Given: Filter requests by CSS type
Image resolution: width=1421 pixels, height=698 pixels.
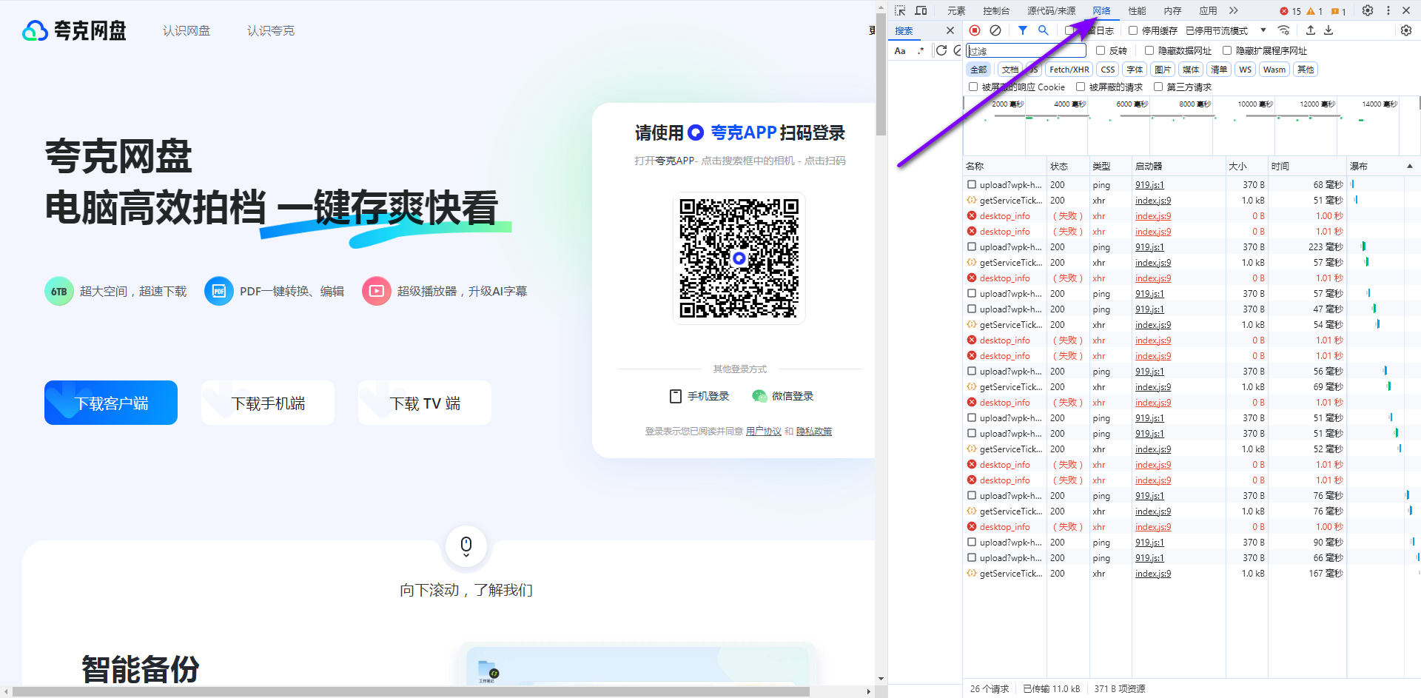Looking at the screenshot, I should [x=1107, y=70].
